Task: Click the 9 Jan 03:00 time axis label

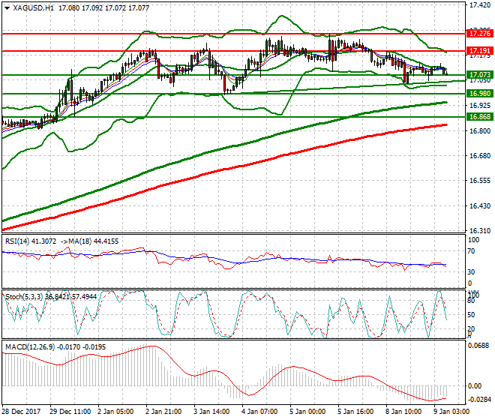Action: click(x=451, y=412)
